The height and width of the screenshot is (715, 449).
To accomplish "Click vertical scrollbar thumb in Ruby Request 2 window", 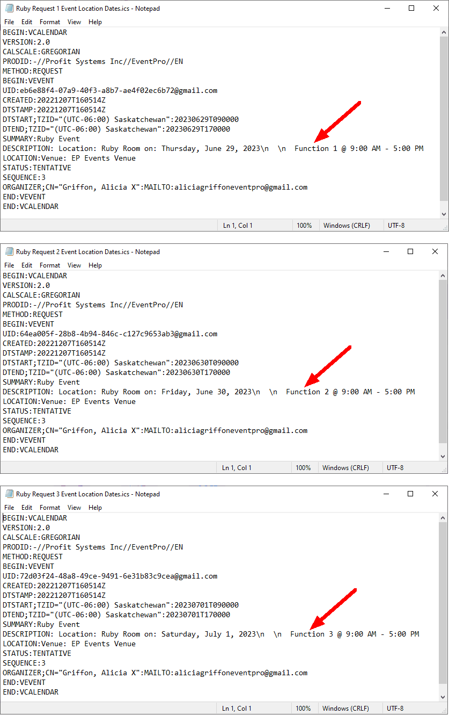I will (443, 362).
